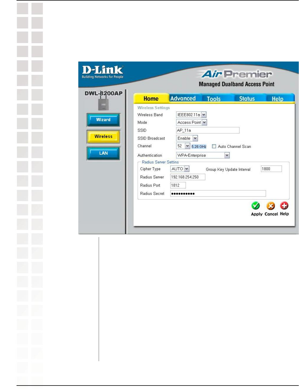Click the Wizard sidebar button

coord(103,120)
